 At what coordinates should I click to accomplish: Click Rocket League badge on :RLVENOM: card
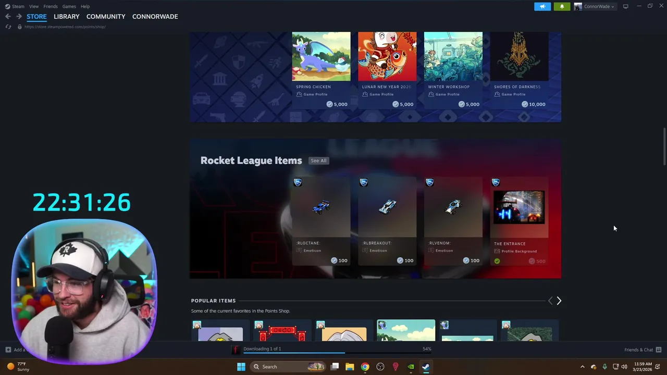429,182
